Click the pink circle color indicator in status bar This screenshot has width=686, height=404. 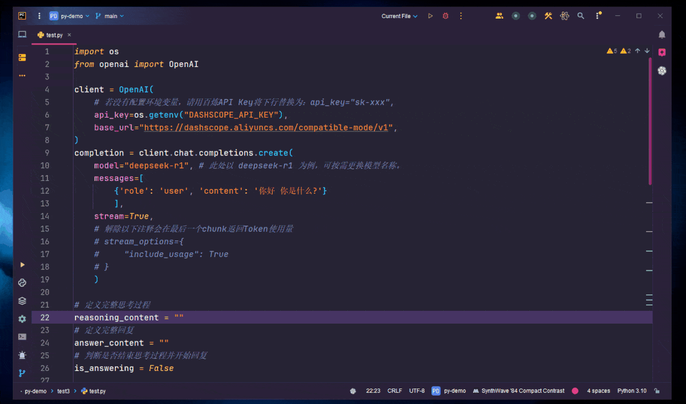coord(575,391)
